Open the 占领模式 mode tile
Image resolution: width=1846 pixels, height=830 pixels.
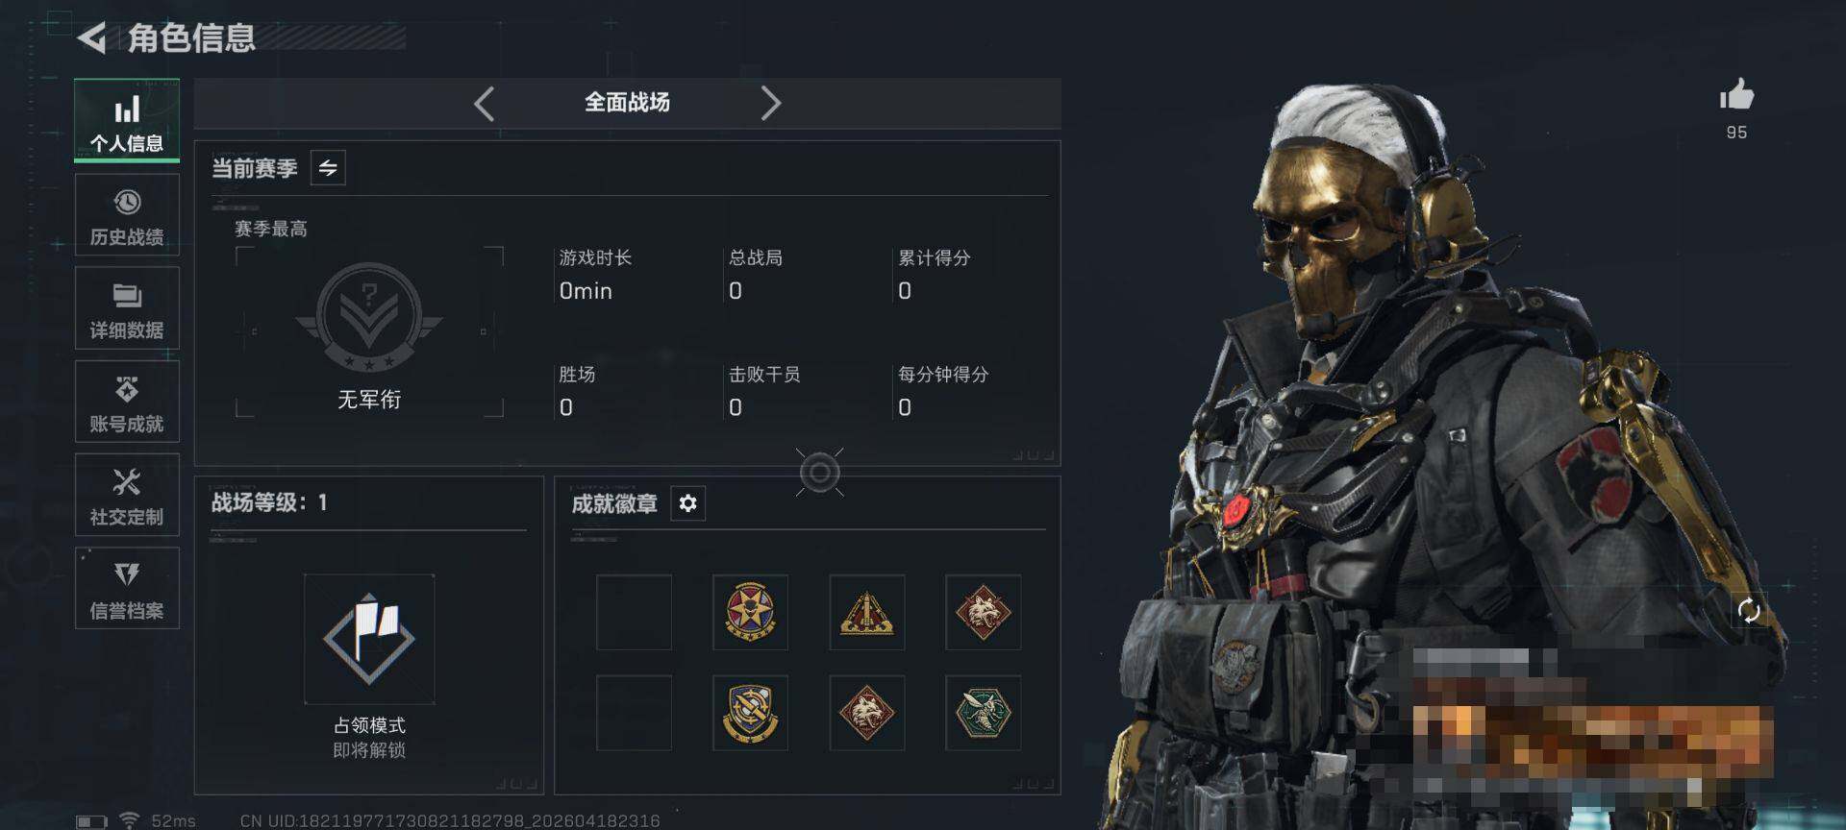(369, 639)
